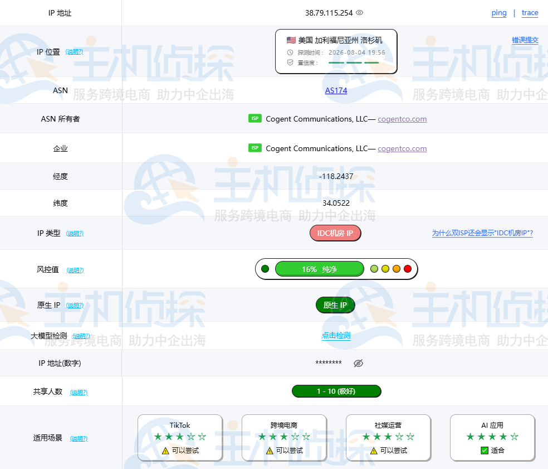
Task: Open 说明 help link for IP 位置
Action: click(x=74, y=52)
